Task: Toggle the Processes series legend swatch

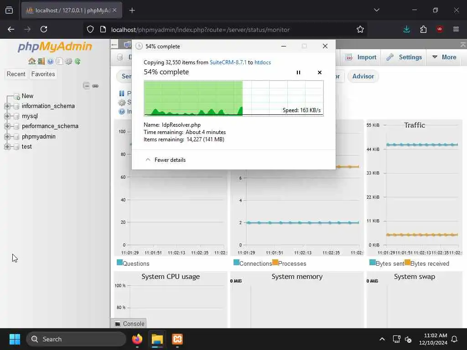Action: pyautogui.click(x=275, y=262)
